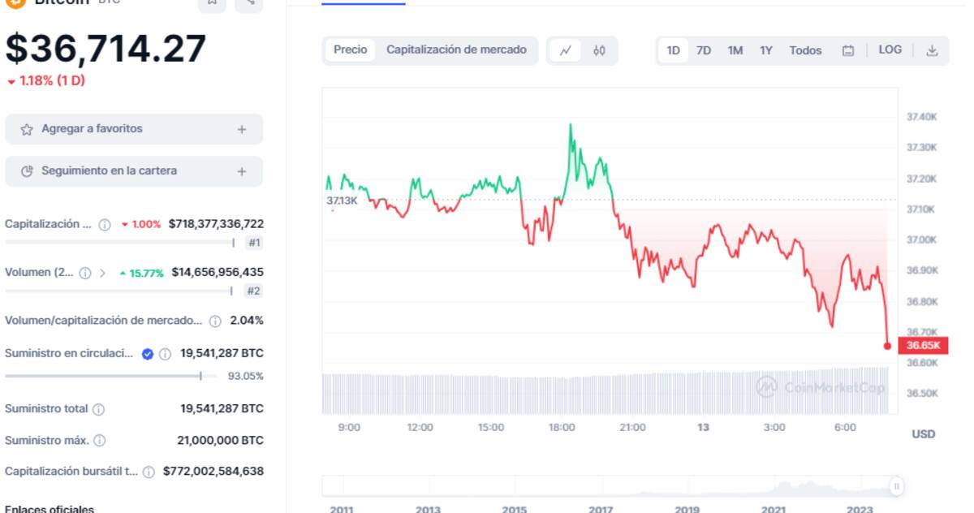Click info icon next to Volumen/capitalización de mercado
This screenshot has height=513, width=974.
[x=215, y=321]
